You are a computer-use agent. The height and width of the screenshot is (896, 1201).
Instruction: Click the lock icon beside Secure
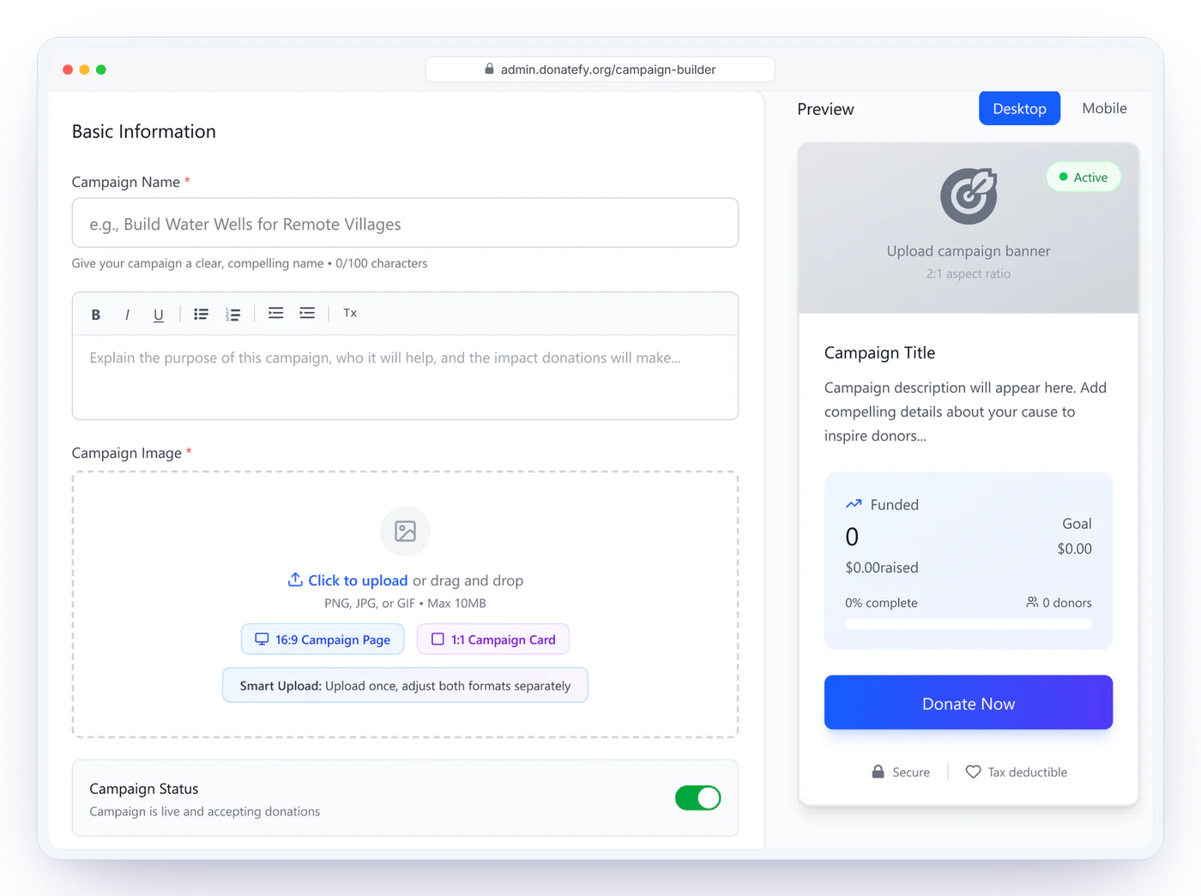coord(878,772)
